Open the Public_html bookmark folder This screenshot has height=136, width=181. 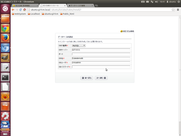67,14
